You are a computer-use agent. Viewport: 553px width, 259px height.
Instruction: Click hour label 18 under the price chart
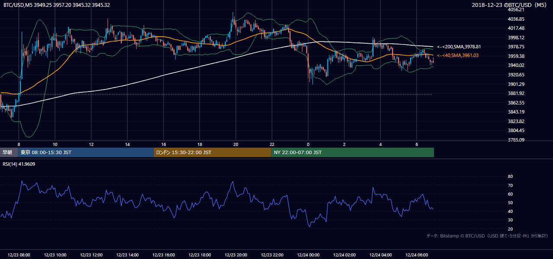[x=199, y=144]
